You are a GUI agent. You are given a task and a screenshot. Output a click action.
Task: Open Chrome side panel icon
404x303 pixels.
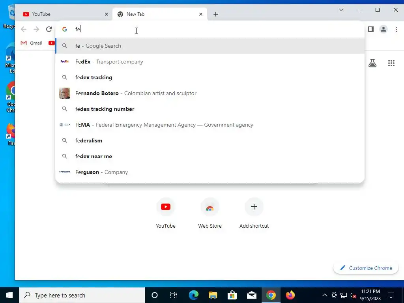(x=371, y=29)
